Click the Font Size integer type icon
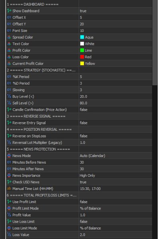 (x=9, y=31)
